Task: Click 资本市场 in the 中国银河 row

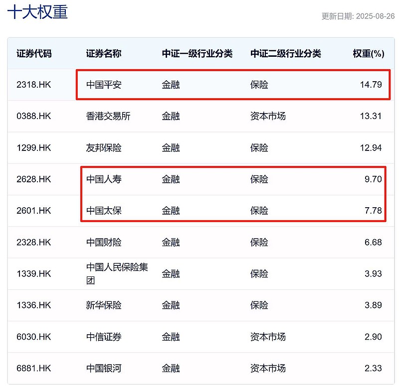Action: [268, 368]
